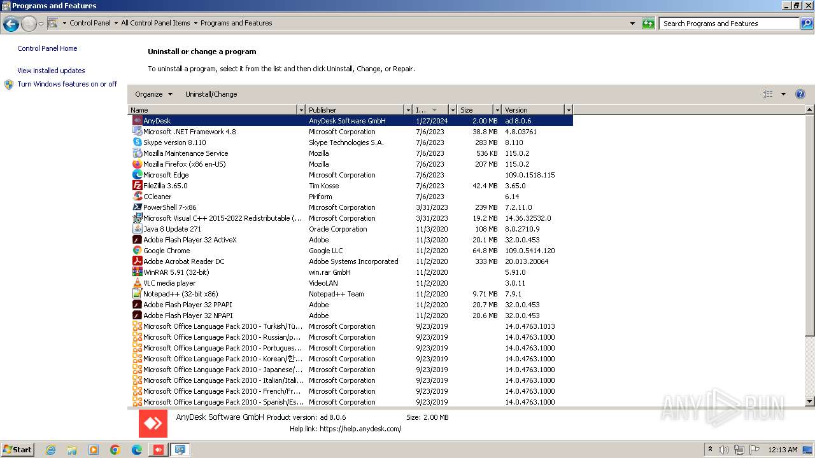
Task: Click the All Control Panel Items breadcrumb
Action: click(155, 23)
